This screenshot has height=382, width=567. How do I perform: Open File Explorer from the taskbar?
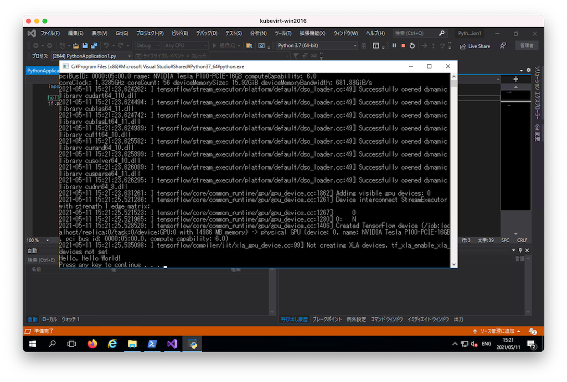(x=132, y=344)
